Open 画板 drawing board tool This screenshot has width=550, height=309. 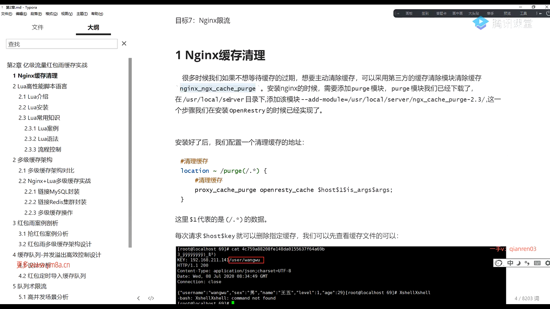coord(409,13)
